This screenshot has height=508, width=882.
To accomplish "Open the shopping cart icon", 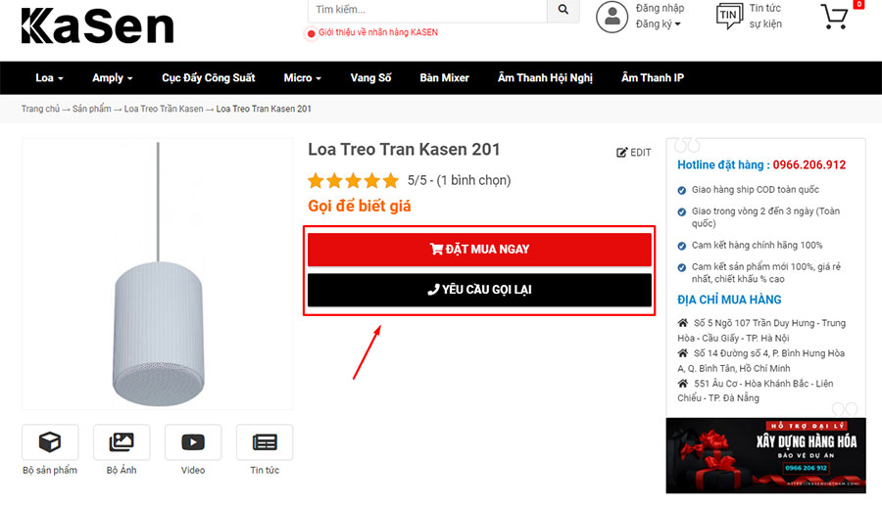I will (834, 17).
